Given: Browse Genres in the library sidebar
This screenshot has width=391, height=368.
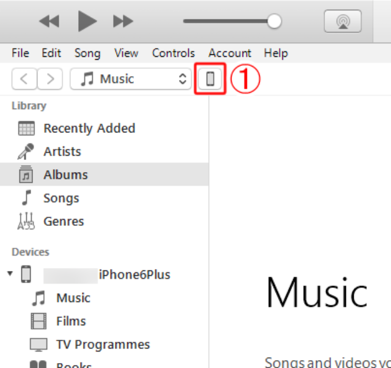Looking at the screenshot, I should coord(104,222).
